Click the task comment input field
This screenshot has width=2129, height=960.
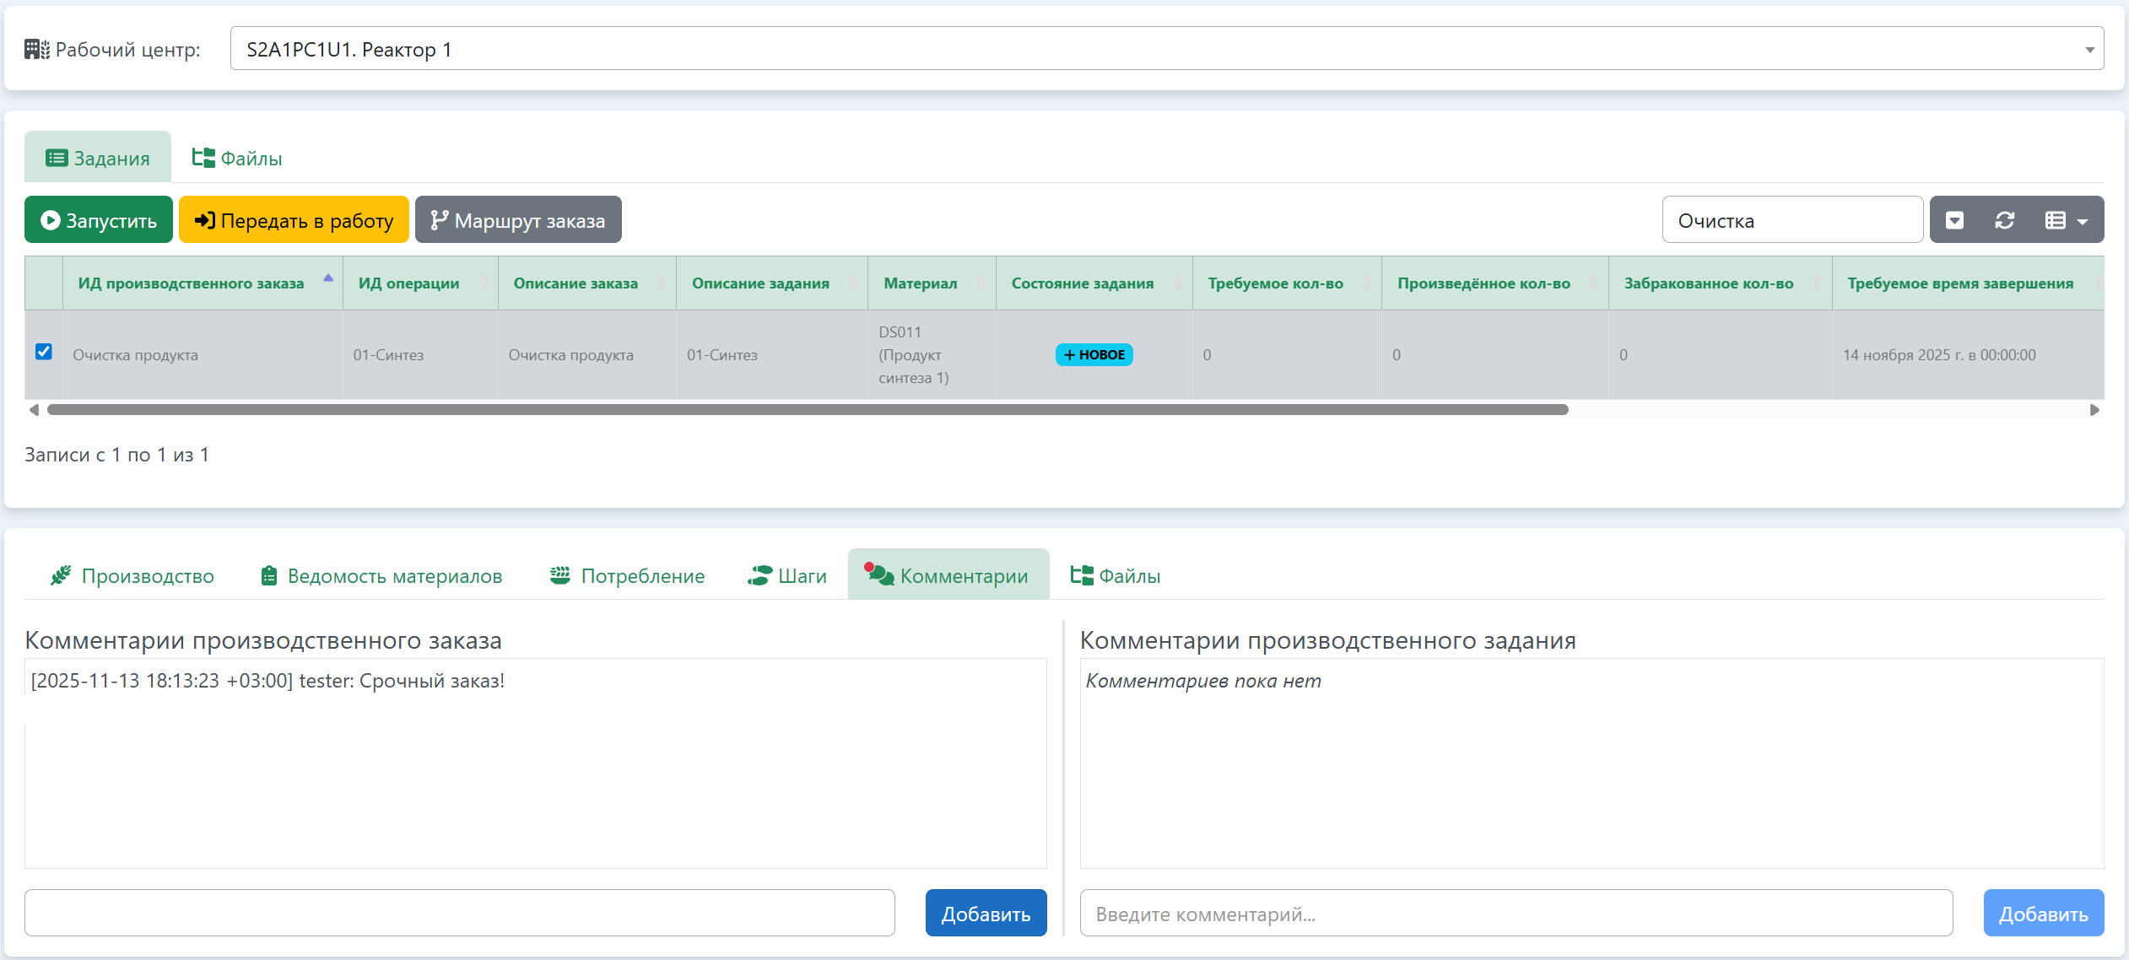(x=1516, y=914)
